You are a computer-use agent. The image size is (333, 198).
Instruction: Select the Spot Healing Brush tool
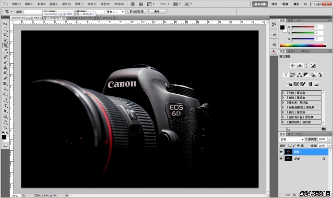(5, 57)
